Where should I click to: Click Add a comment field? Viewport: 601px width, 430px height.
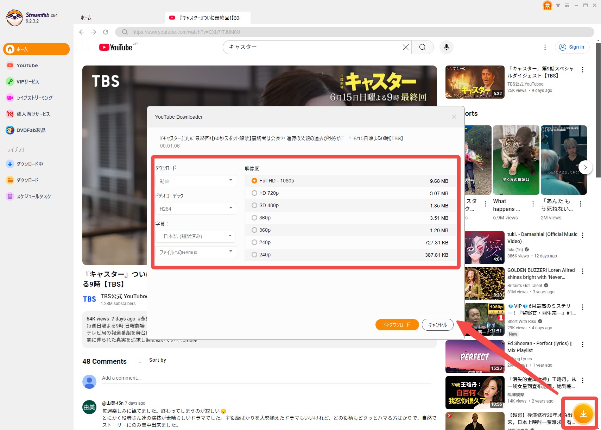267,378
